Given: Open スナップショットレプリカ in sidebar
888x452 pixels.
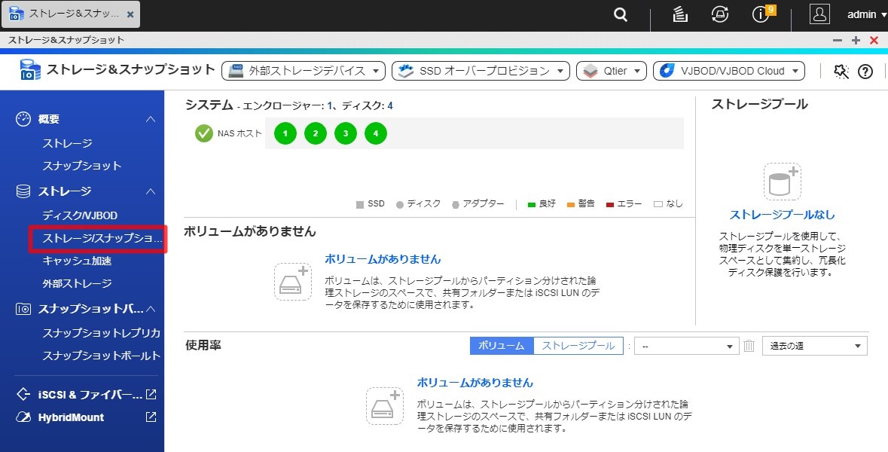Looking at the screenshot, I should (102, 333).
